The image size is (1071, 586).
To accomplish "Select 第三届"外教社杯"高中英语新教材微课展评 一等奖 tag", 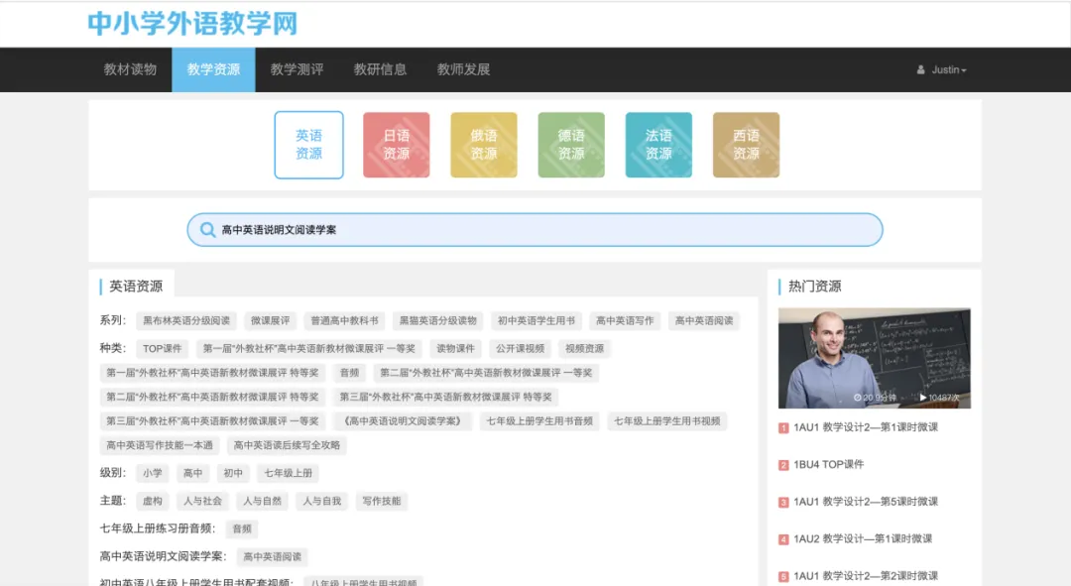I will pyautogui.click(x=212, y=421).
